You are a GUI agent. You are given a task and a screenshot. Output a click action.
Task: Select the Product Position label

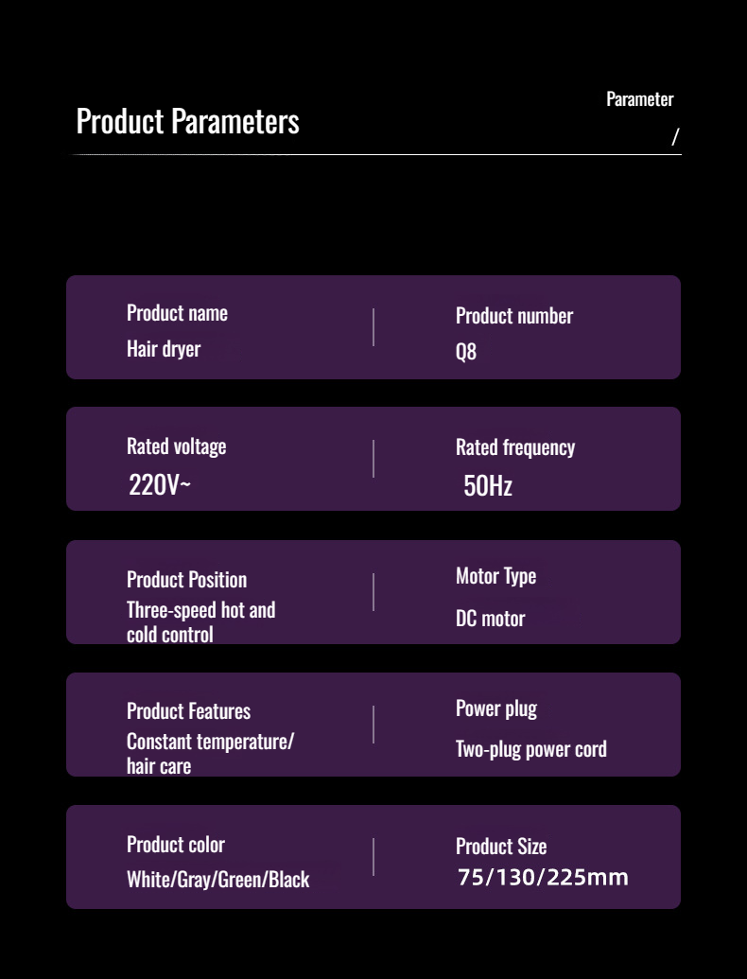(x=186, y=580)
